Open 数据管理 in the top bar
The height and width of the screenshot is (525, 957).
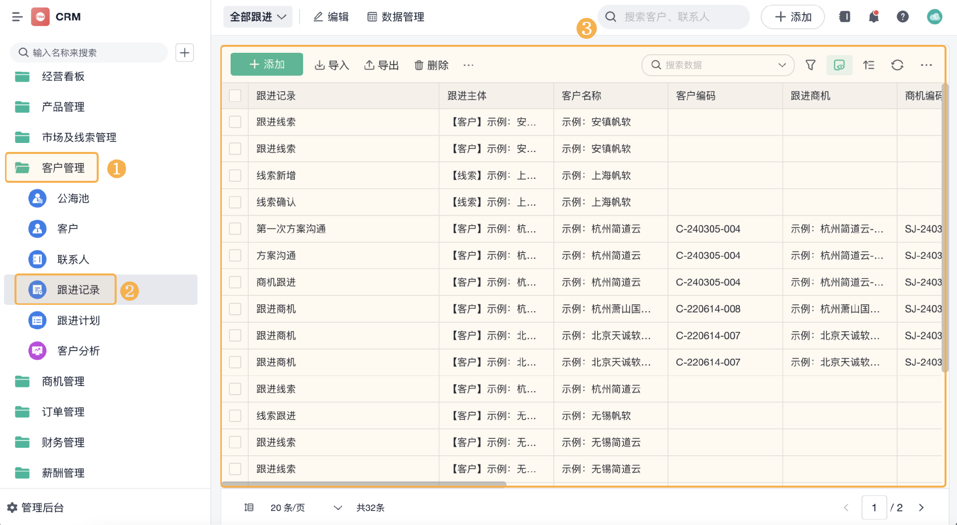(396, 17)
